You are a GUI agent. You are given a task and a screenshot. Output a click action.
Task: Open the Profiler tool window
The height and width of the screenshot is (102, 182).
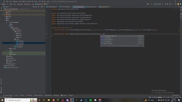(56, 95)
